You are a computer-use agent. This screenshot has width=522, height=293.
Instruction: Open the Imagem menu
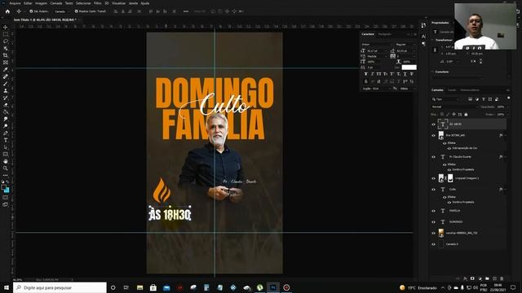click(x=42, y=3)
